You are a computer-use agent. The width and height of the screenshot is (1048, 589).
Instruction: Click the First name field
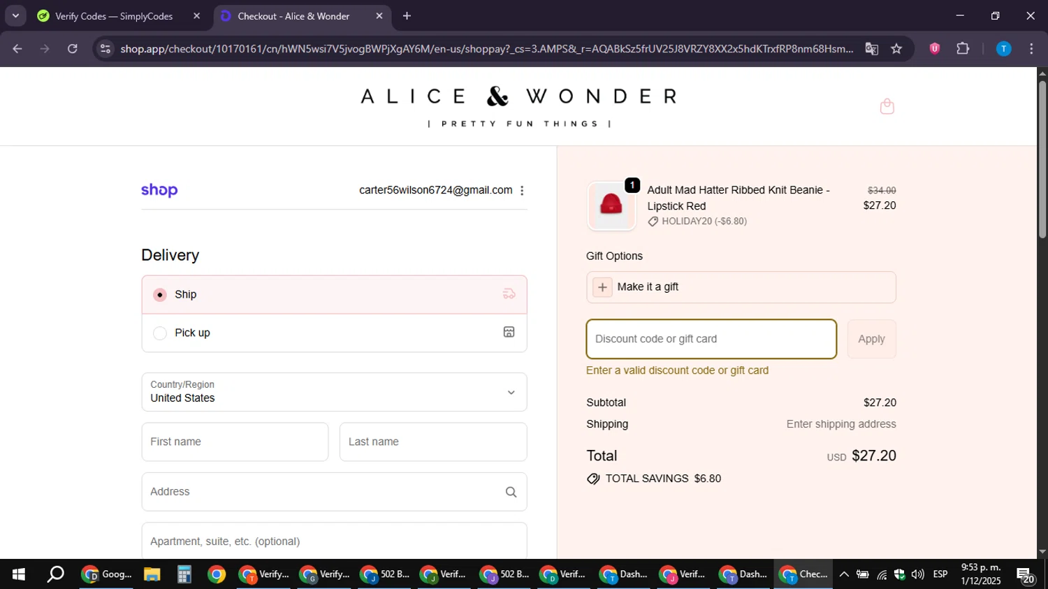tap(235, 442)
